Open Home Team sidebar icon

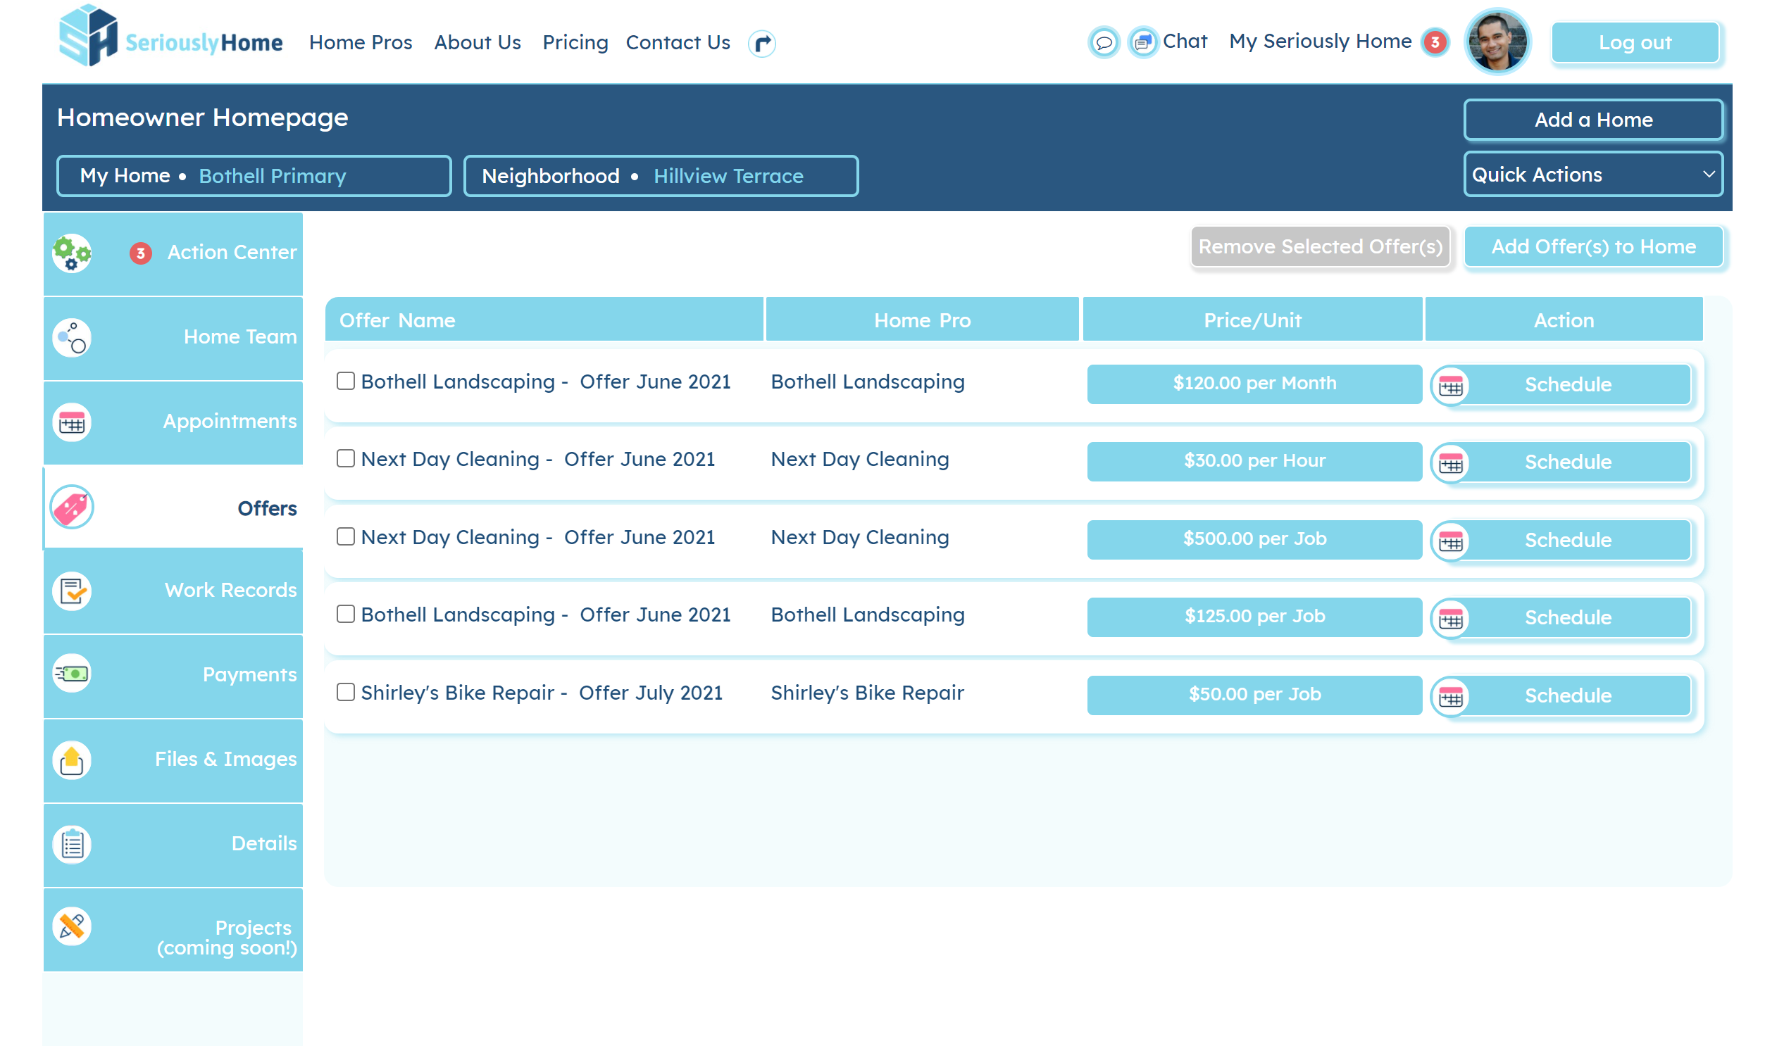[72, 338]
